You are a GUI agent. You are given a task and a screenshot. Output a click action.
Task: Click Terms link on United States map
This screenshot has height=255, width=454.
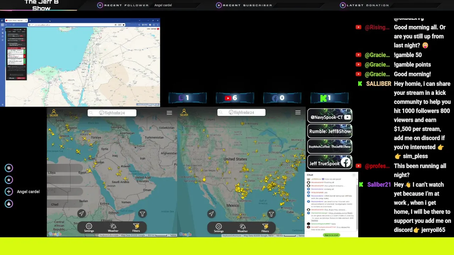click(301, 235)
